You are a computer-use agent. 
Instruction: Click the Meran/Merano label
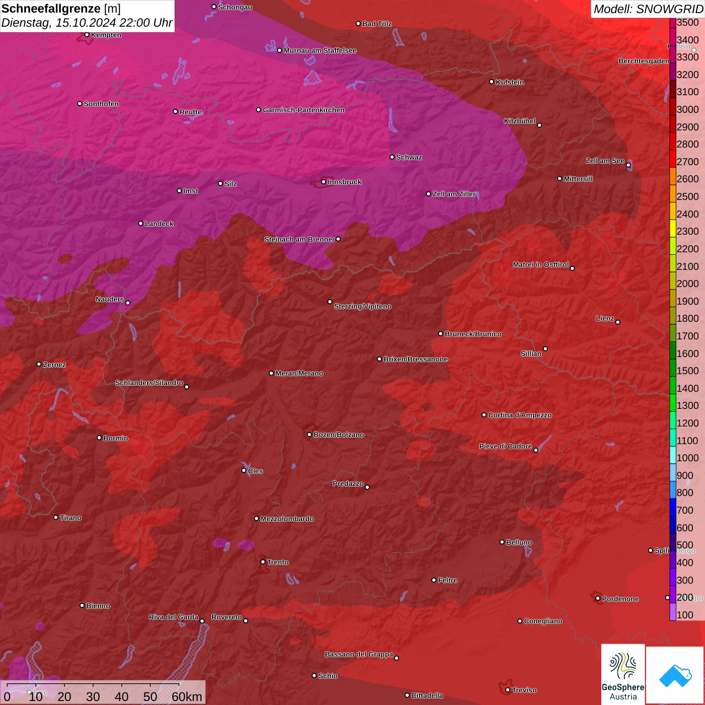pyautogui.click(x=299, y=373)
